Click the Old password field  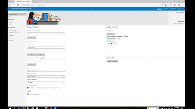(x=46, y=44)
